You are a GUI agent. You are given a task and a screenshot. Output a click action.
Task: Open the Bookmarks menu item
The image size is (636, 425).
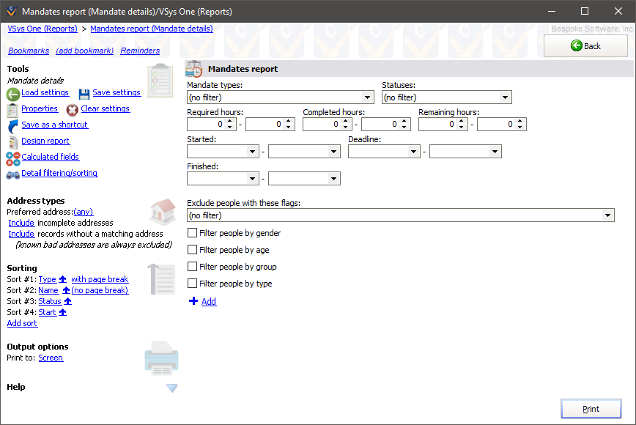pyautogui.click(x=29, y=51)
